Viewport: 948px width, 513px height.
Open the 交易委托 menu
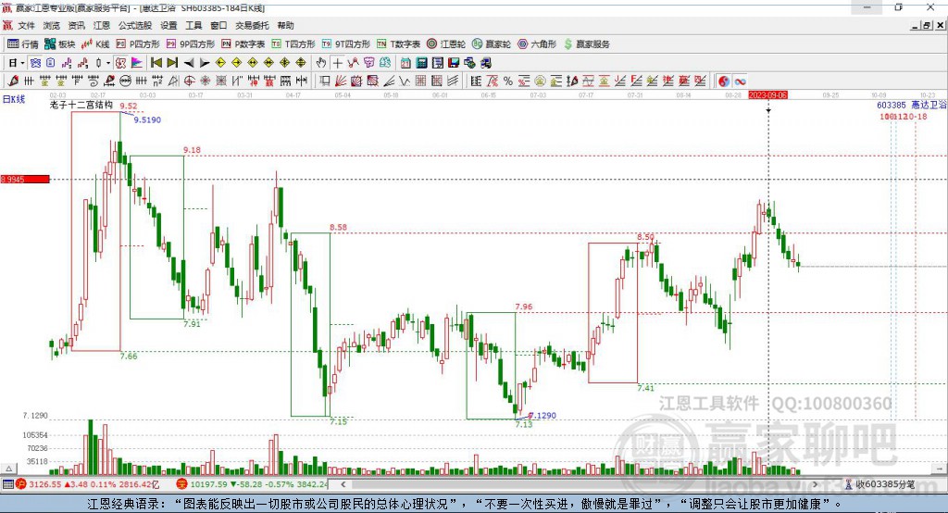(252, 25)
